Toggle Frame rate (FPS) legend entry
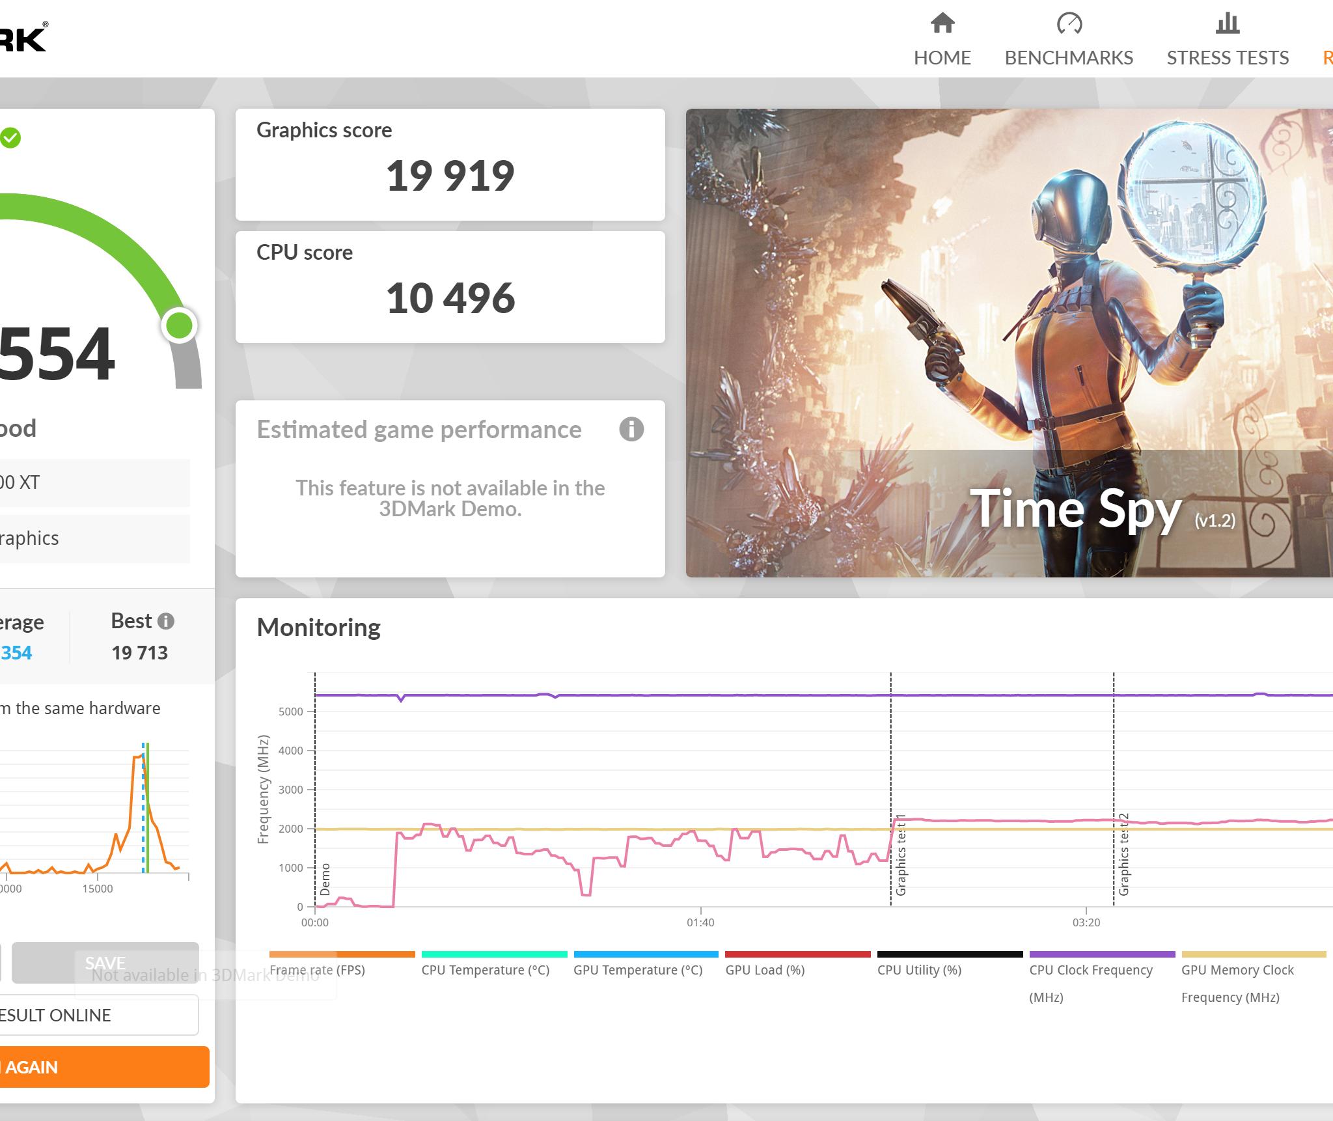The height and width of the screenshot is (1121, 1333). pos(317,970)
